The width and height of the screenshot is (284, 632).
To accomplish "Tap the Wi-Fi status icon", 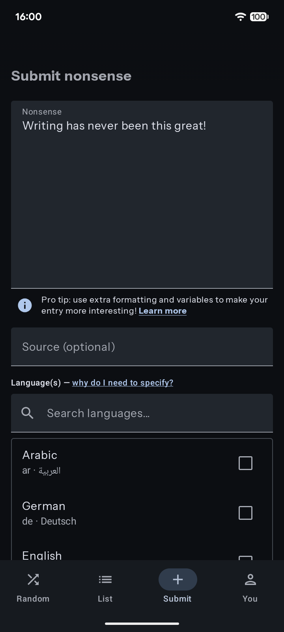I will [240, 17].
